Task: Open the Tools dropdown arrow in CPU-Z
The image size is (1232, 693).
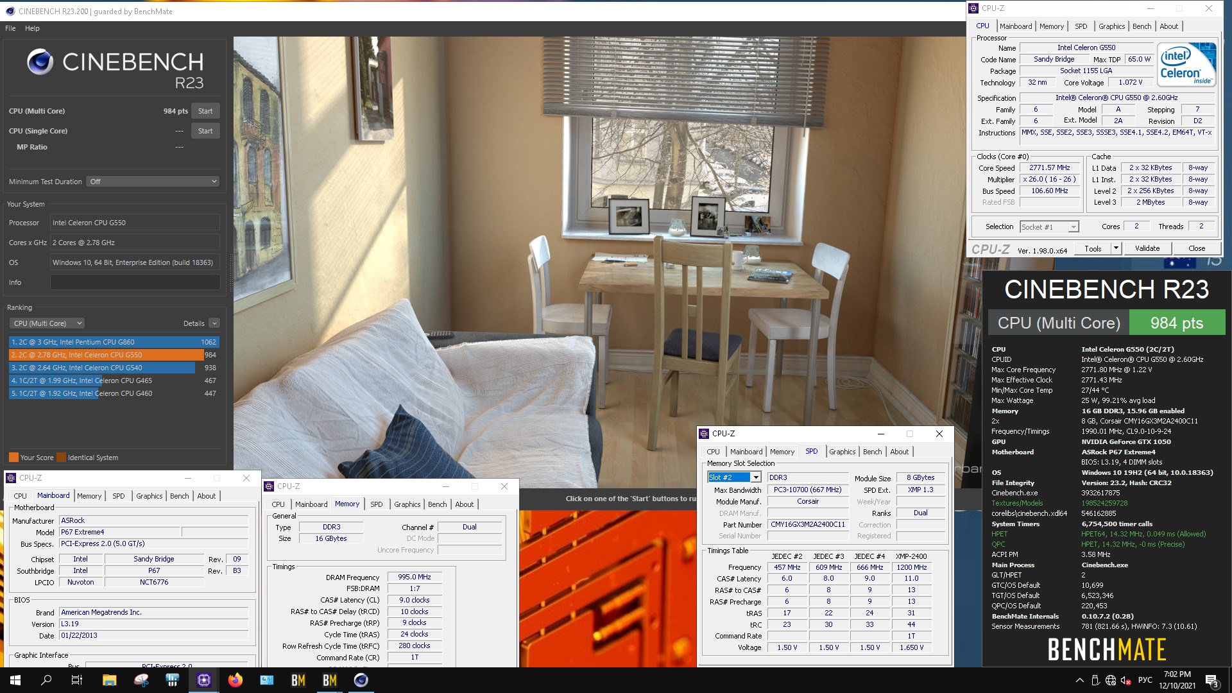Action: click(1116, 248)
